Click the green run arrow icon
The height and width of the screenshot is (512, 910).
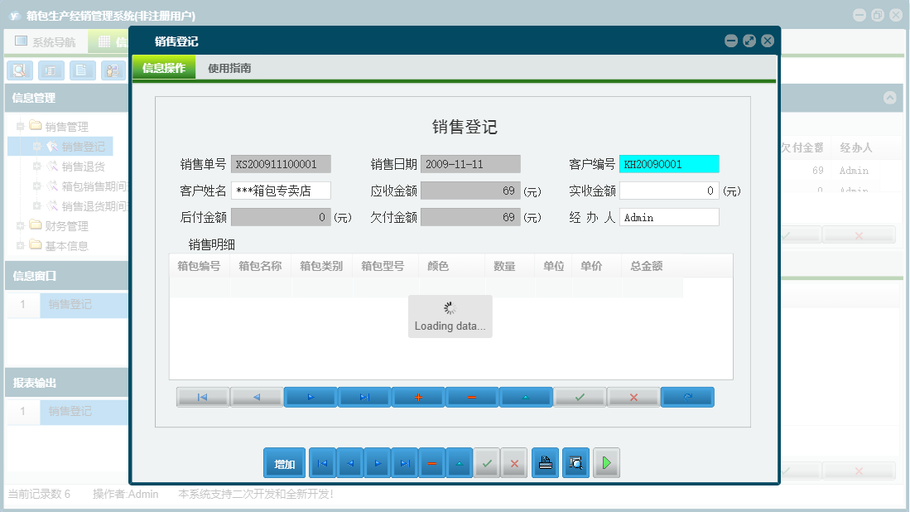[x=605, y=462]
